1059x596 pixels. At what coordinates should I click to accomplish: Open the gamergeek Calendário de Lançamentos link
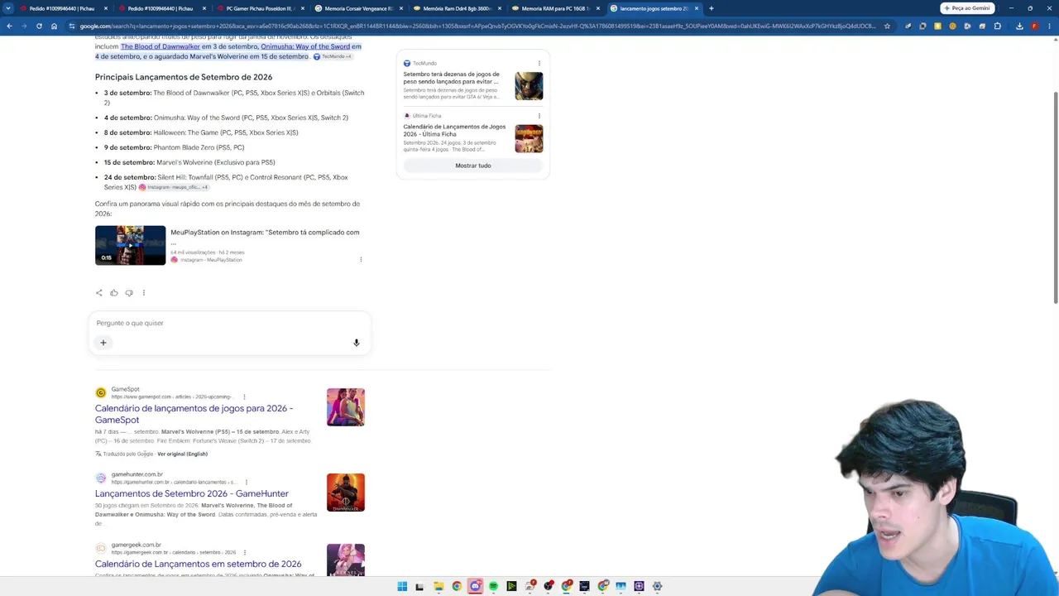tap(199, 564)
